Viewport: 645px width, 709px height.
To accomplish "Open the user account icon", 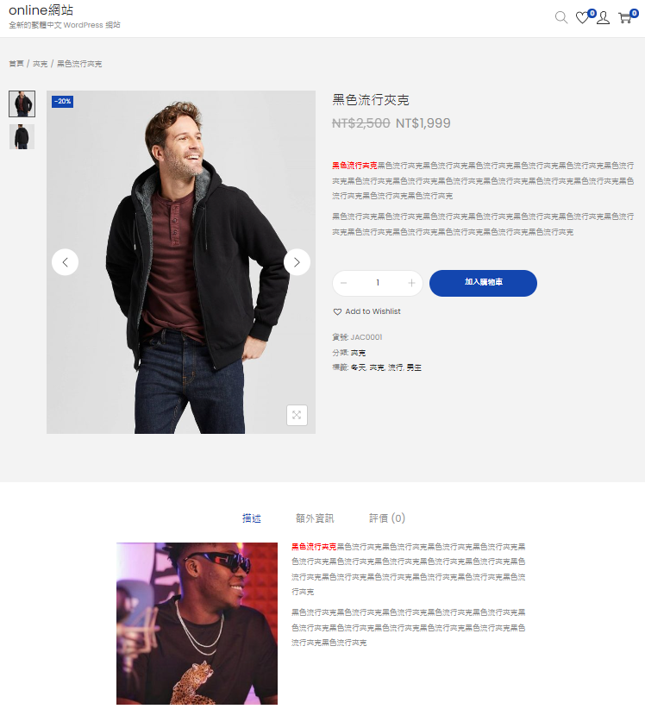I will (x=603, y=17).
